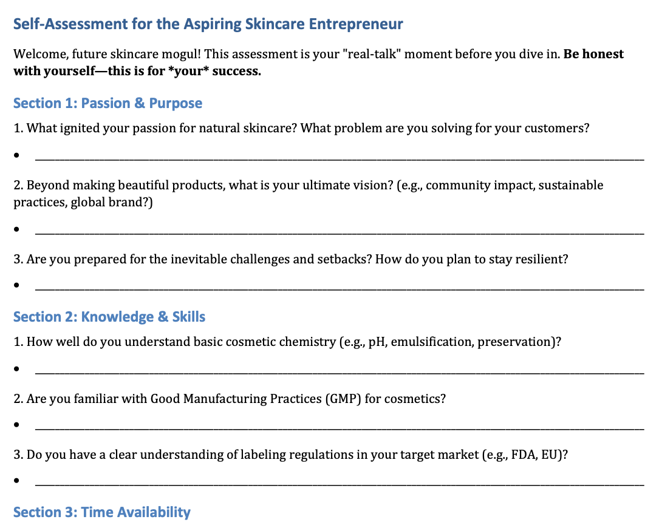Screen dimensions: 662x528
Task: Click the 'What ignited your passion' question text
Action: tap(301, 128)
